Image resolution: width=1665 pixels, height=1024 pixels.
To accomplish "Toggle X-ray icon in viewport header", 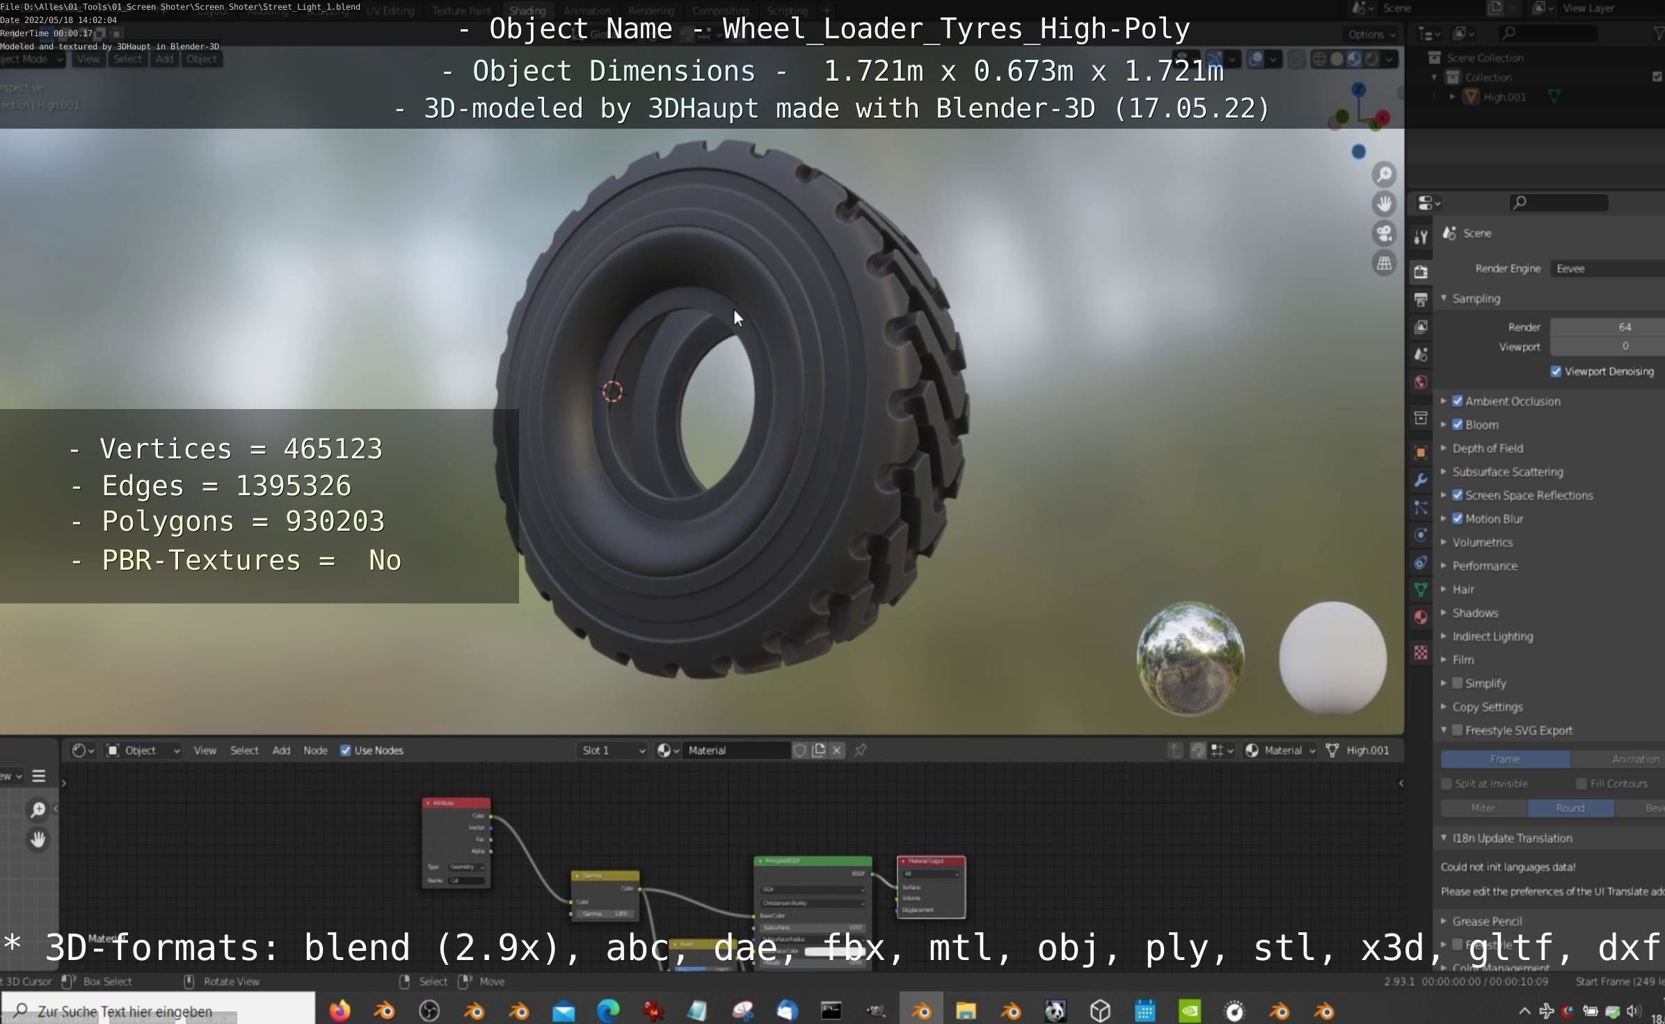I will [1296, 59].
